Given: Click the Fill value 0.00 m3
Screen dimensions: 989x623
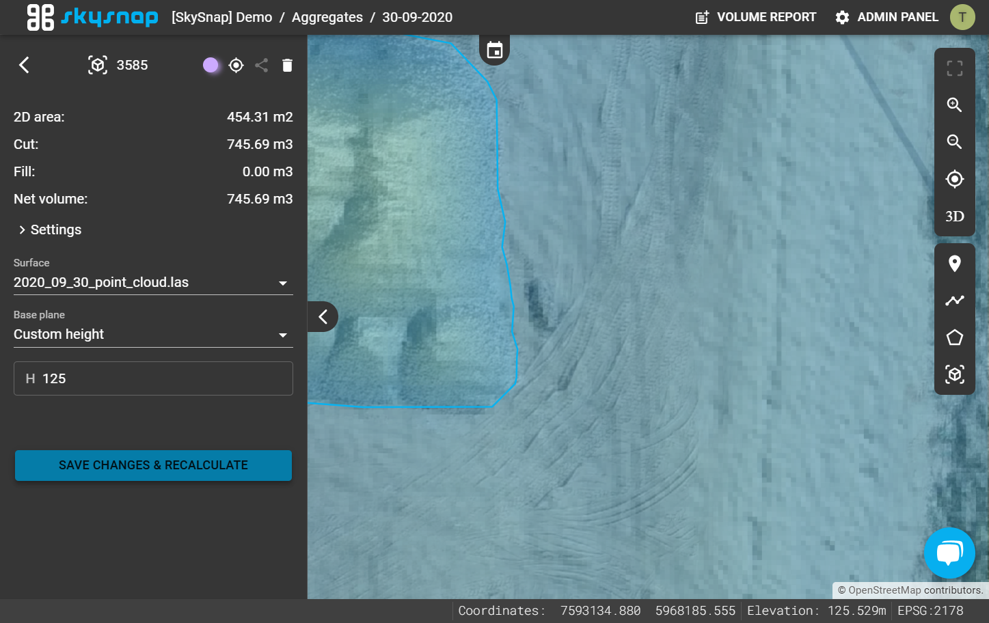Looking at the screenshot, I should [267, 171].
